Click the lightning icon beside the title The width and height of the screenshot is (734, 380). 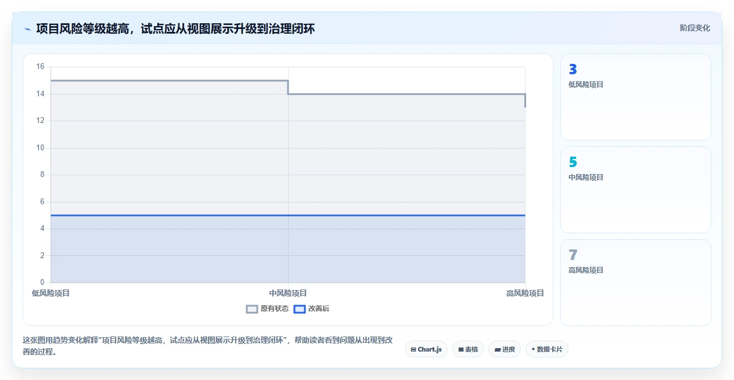tap(27, 29)
